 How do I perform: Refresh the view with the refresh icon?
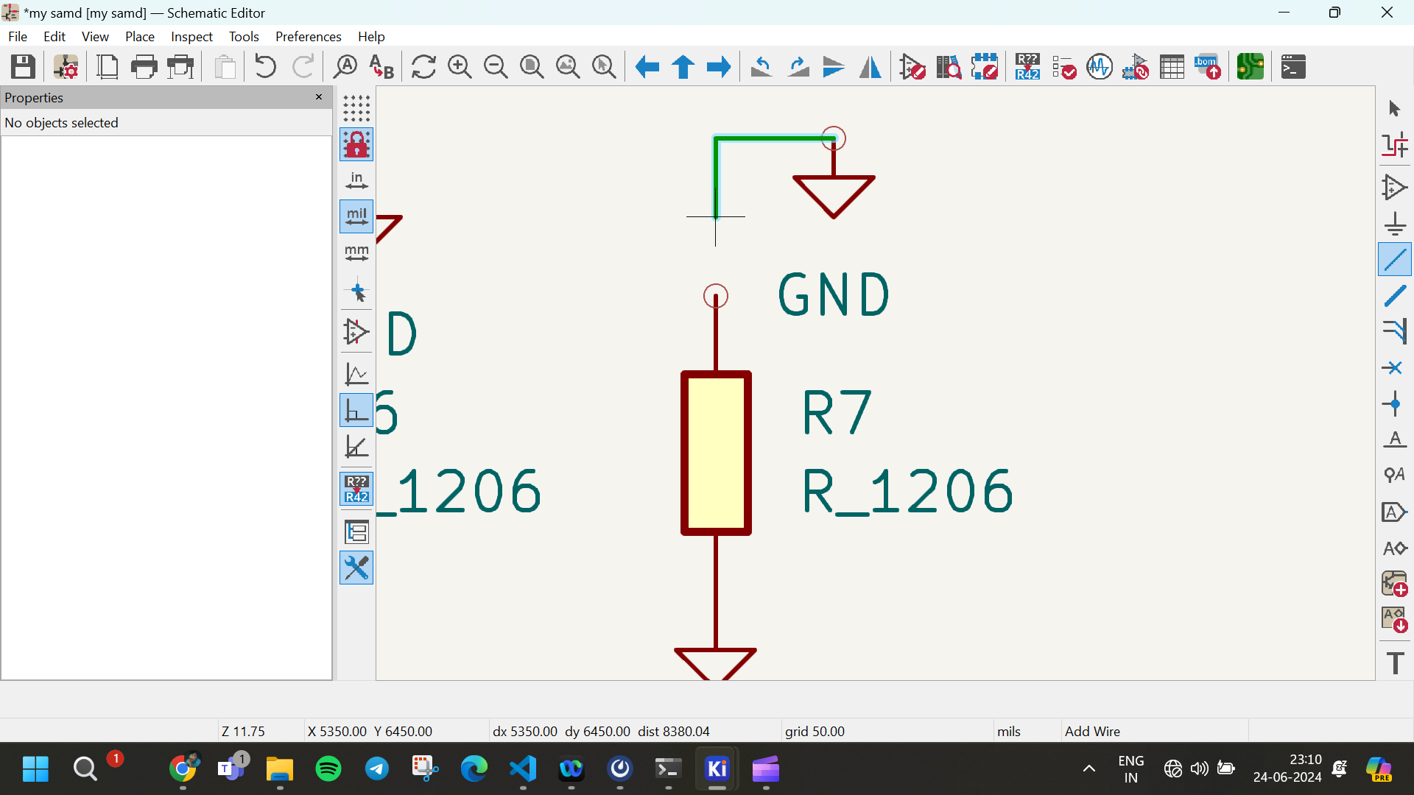click(x=423, y=67)
